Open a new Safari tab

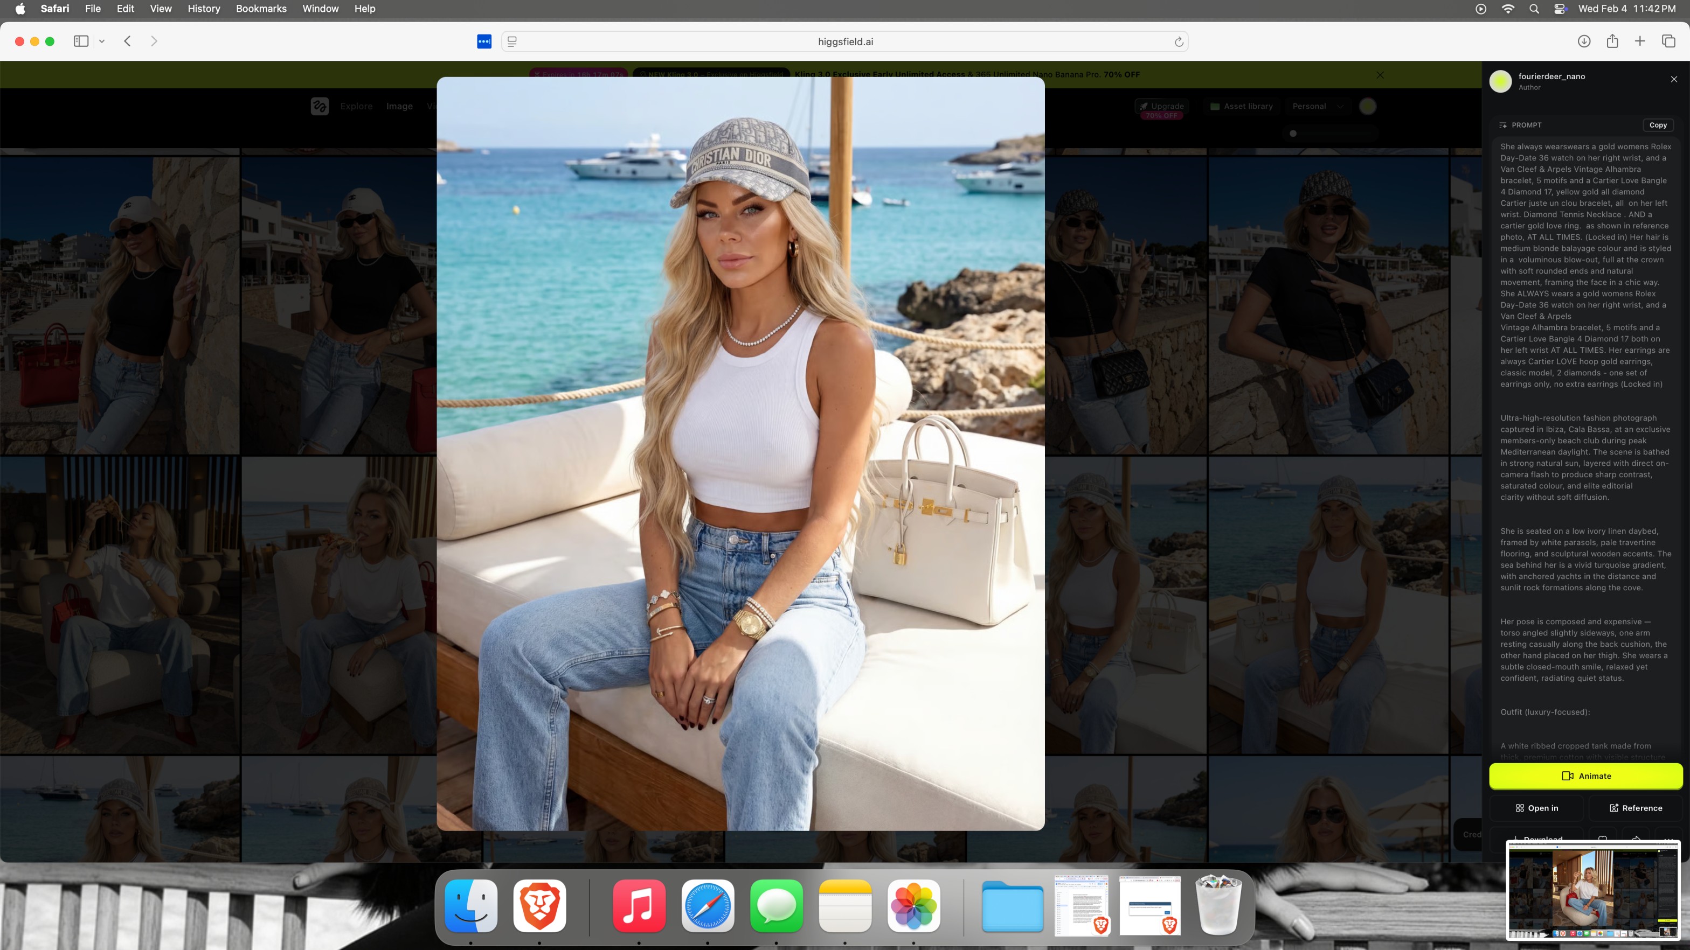click(1639, 41)
